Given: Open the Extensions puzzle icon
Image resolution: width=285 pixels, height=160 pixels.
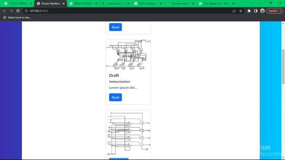Looking at the screenshot, I should [249, 11].
